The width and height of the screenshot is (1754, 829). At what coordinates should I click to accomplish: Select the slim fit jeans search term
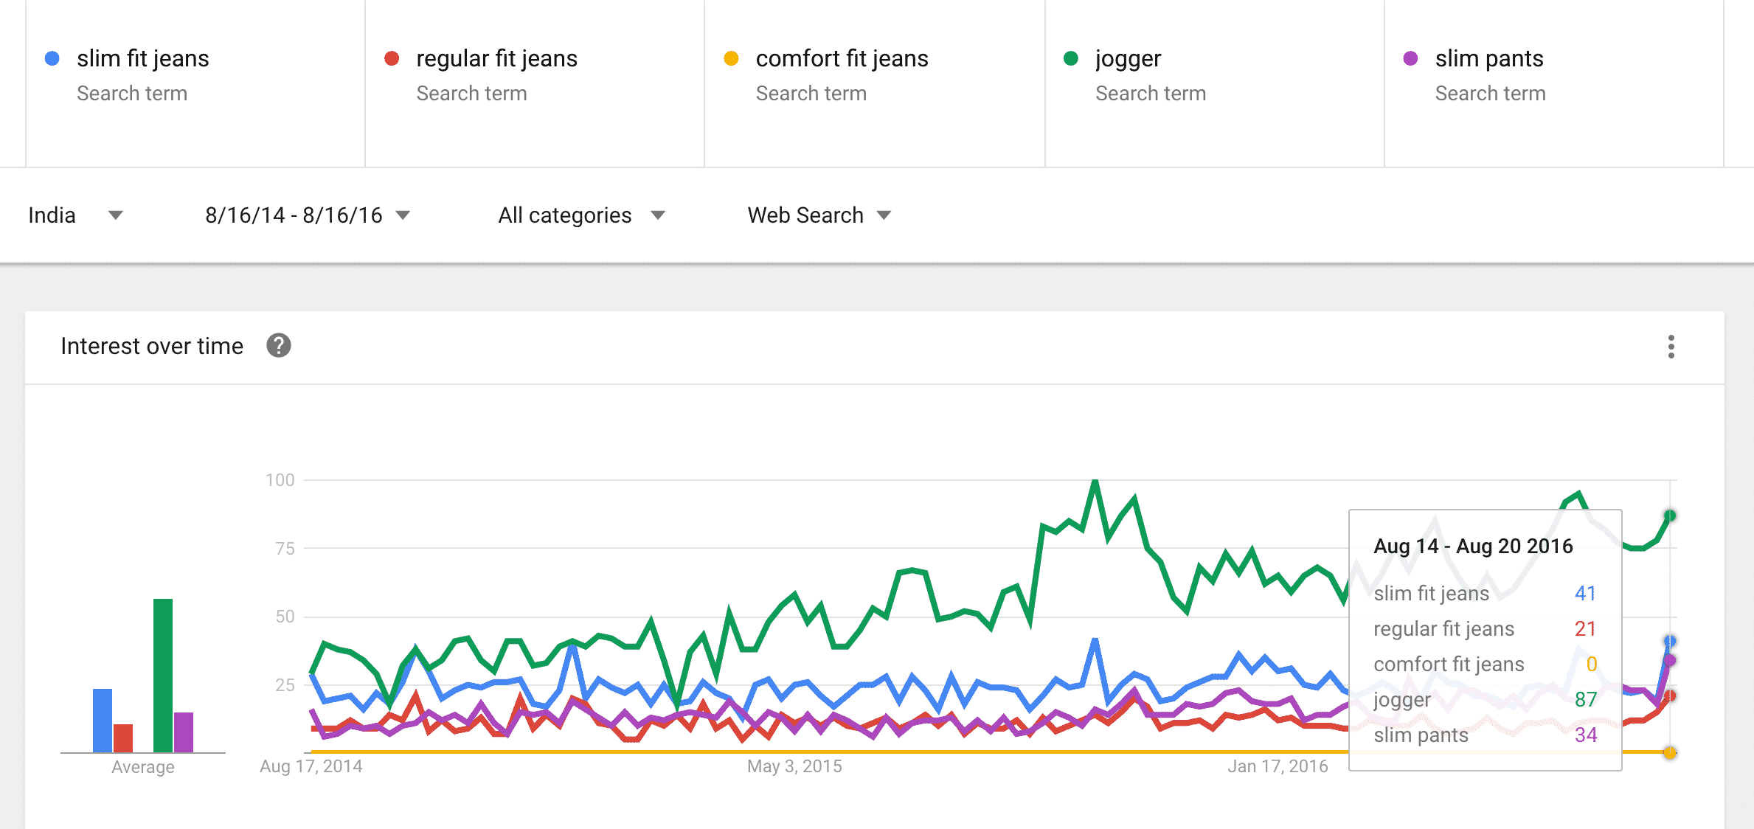(143, 59)
